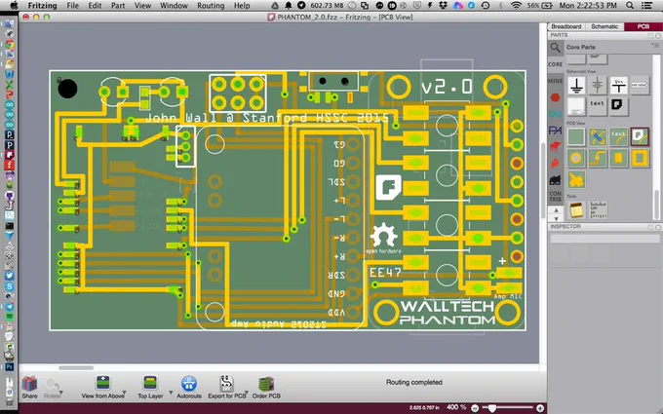Open the Edit menu
This screenshot has width=663, height=414.
pos(95,6)
